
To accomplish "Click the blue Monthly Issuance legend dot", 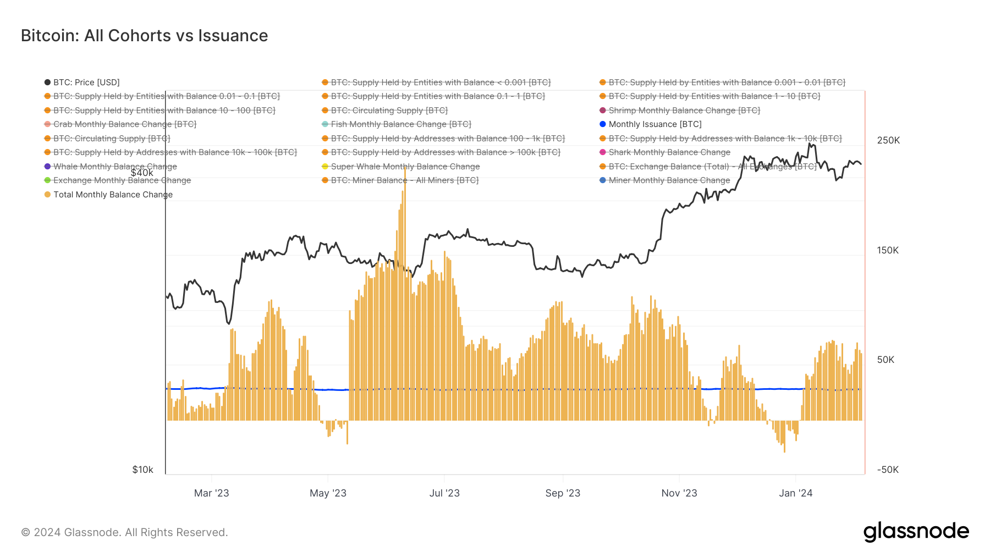I will [603, 124].
